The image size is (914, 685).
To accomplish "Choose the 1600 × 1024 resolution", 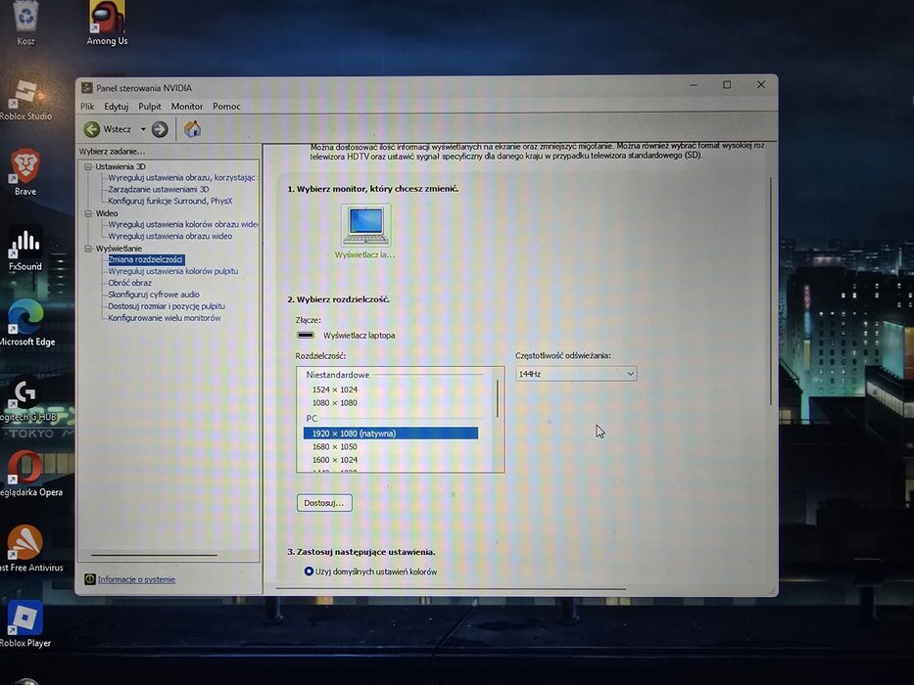I will click(x=335, y=460).
